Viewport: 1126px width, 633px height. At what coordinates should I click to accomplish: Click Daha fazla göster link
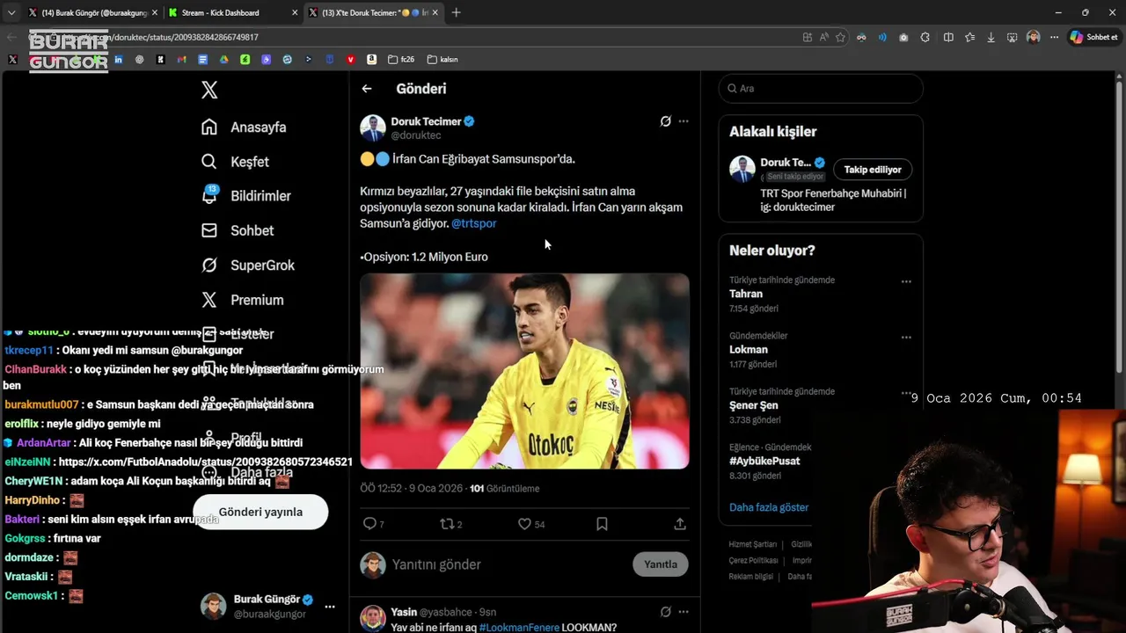(769, 507)
